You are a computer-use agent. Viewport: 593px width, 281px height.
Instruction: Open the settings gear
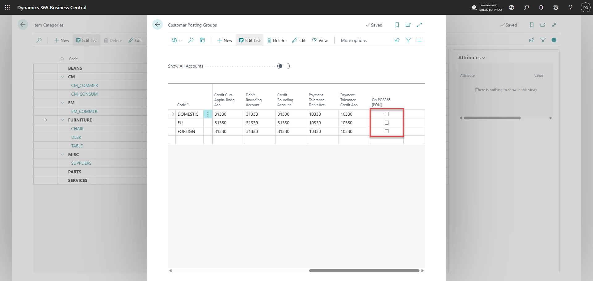point(556,7)
